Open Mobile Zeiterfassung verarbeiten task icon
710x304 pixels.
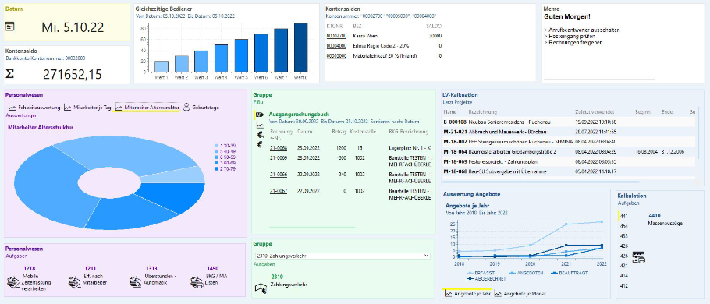(13, 282)
